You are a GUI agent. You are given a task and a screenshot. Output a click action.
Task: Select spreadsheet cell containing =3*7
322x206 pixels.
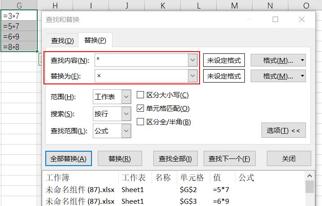pos(19,15)
